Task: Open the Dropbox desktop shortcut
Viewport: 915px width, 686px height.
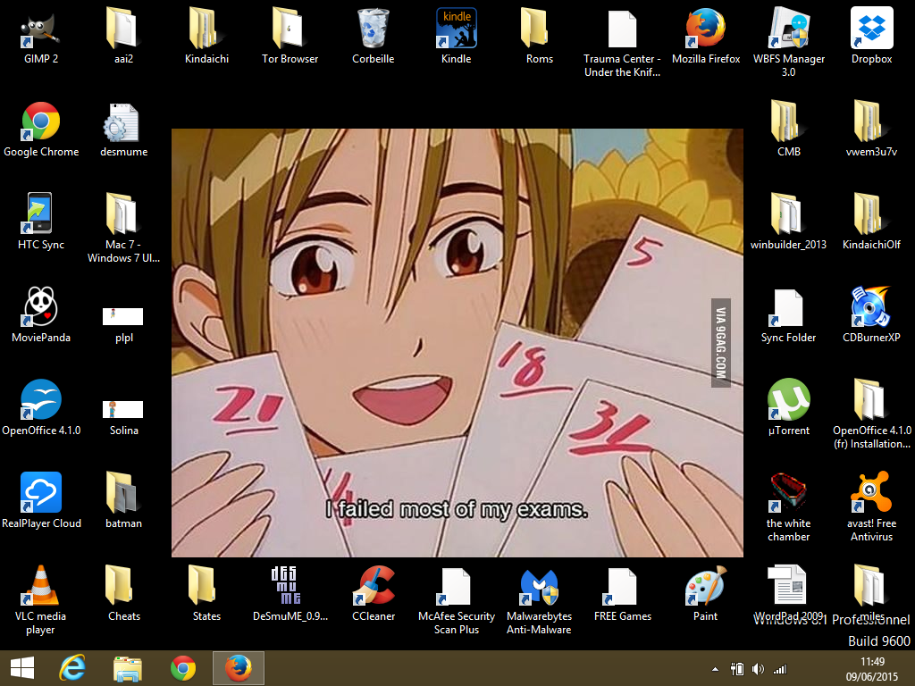Action: coord(872,29)
